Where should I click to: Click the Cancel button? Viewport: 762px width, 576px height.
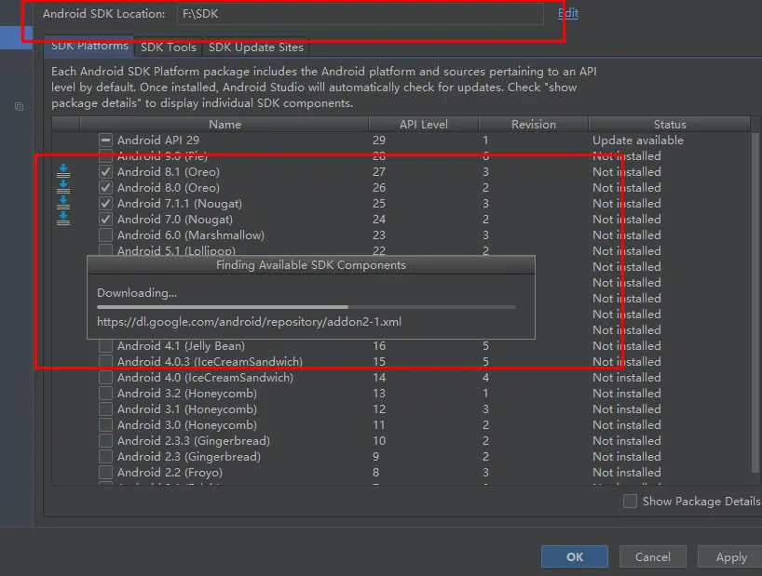(653, 556)
